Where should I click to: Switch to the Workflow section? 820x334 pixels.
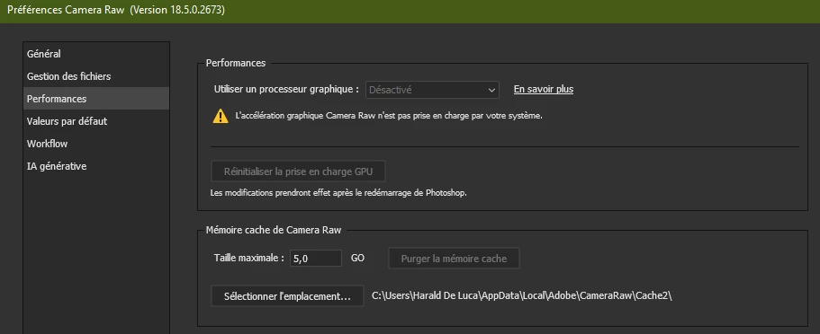click(96, 144)
